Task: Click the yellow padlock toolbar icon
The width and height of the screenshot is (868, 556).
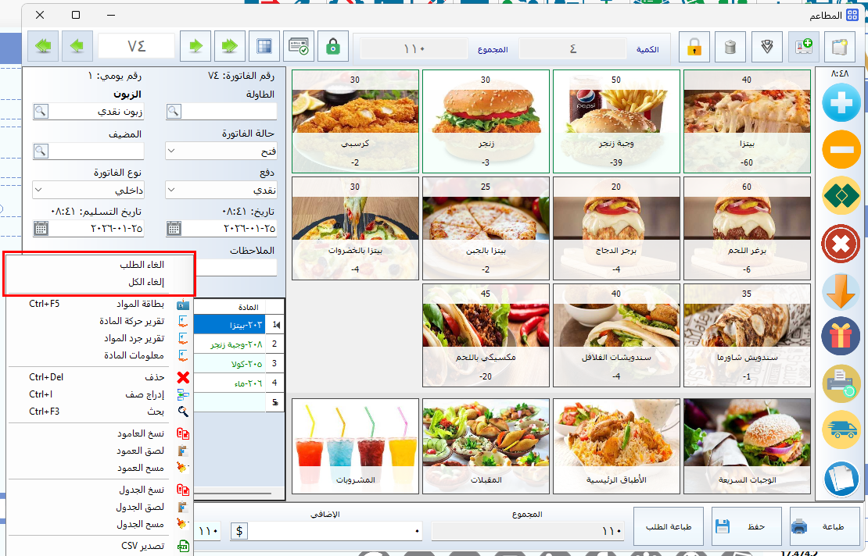Action: pos(694,47)
